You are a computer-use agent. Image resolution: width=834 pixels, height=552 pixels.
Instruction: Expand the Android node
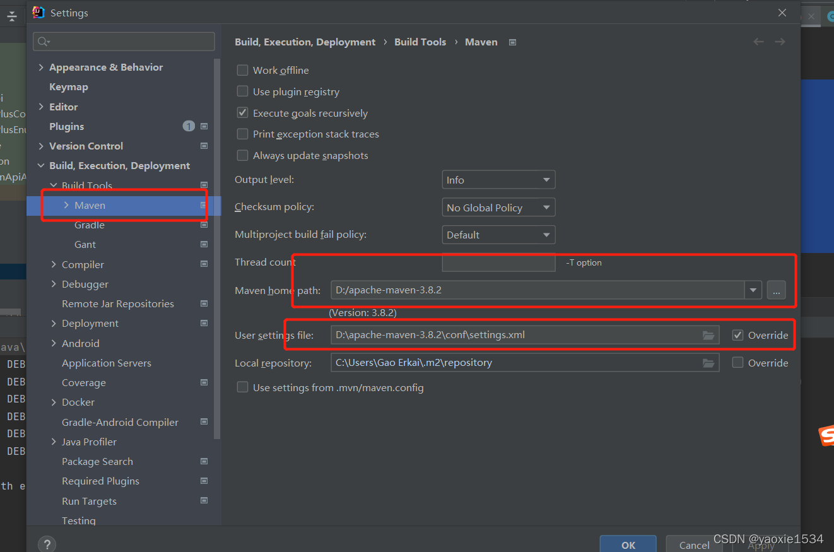(54, 343)
